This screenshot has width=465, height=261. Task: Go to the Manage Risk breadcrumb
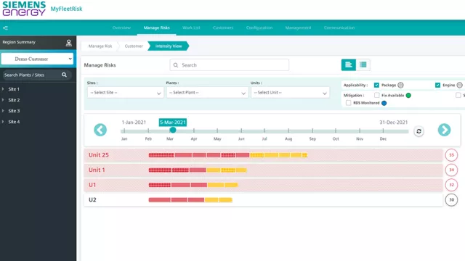point(100,46)
